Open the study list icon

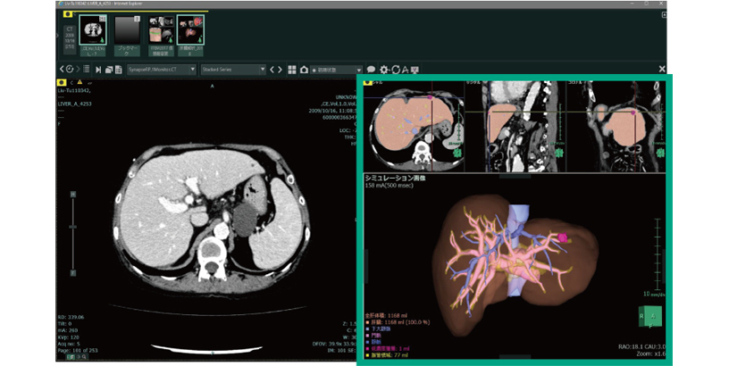pos(86,70)
